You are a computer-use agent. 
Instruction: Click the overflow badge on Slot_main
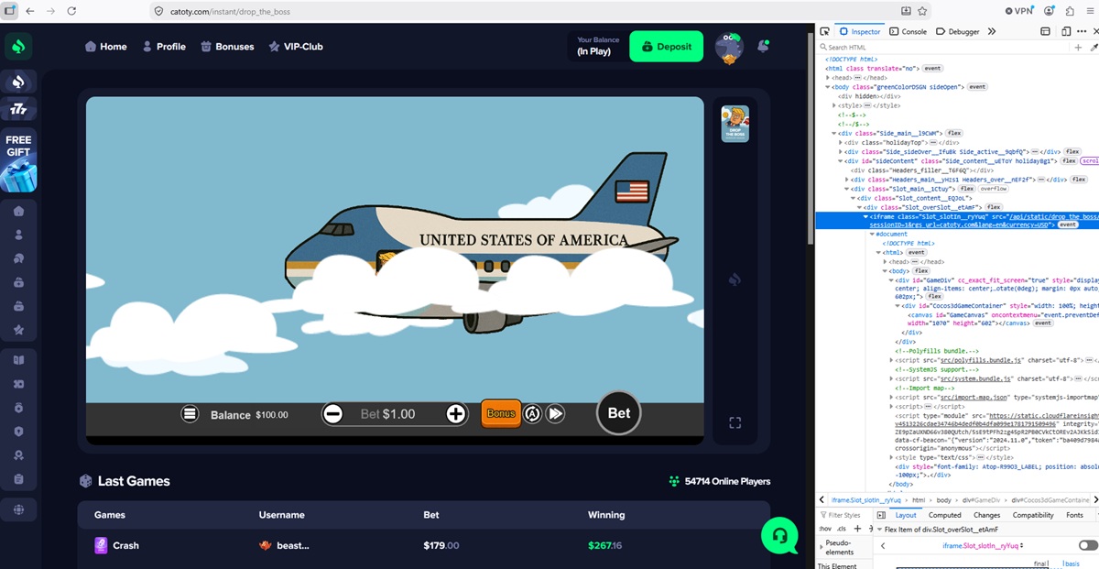click(994, 188)
